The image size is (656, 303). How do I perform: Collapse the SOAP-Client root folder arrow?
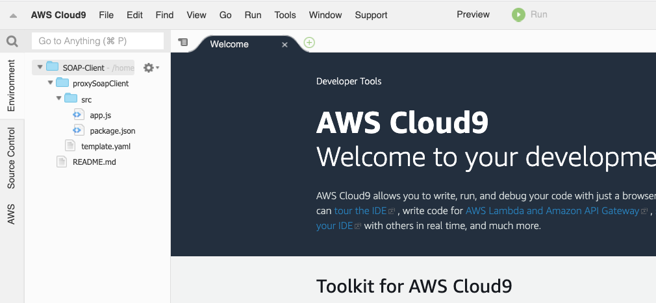coord(40,67)
